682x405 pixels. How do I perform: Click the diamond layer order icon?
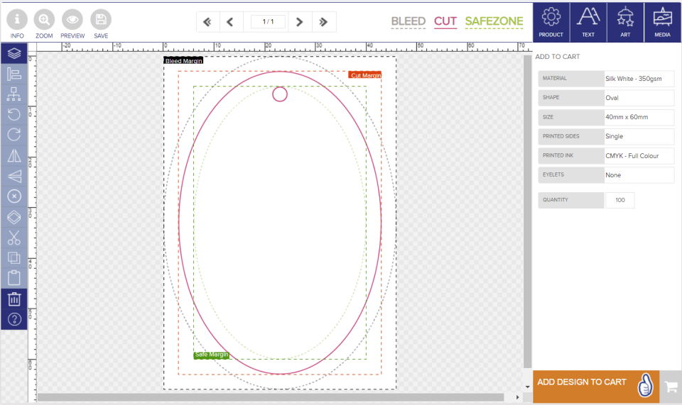tap(14, 217)
